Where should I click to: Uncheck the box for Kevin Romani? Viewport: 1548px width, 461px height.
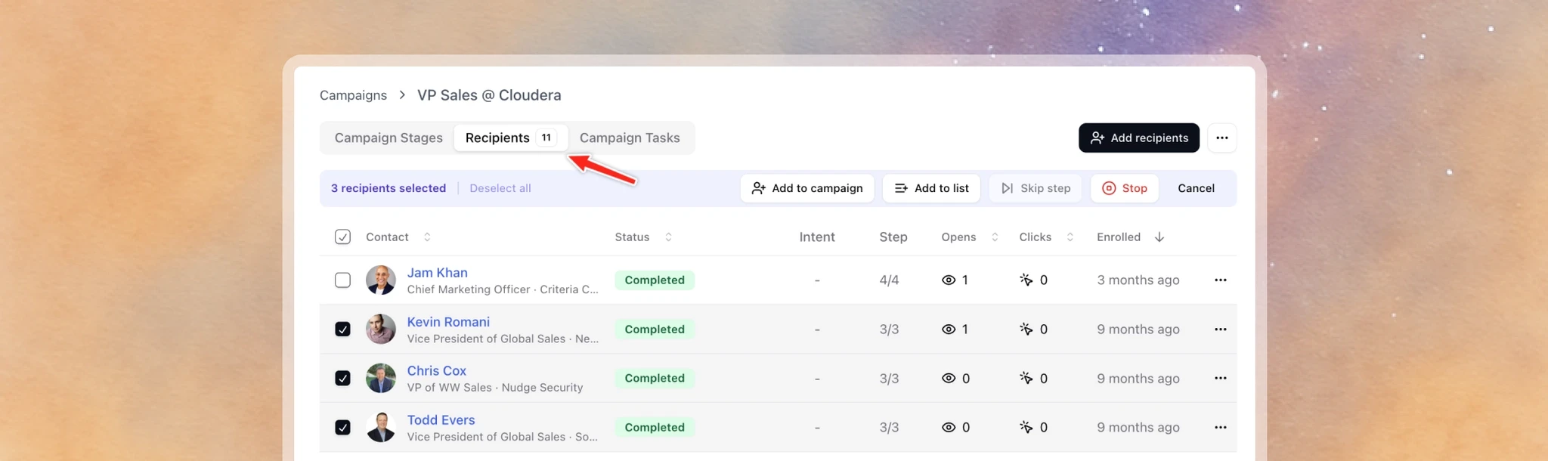click(x=342, y=329)
